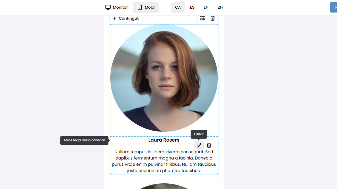Select the next card below Laura Rosers
This screenshot has width=337, height=189.
(164, 186)
